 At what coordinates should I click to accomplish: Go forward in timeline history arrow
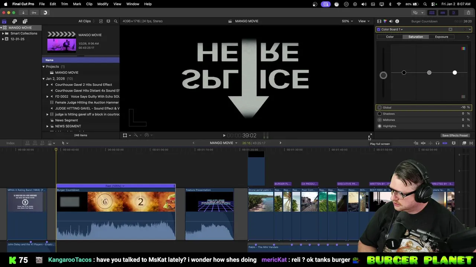280,143
